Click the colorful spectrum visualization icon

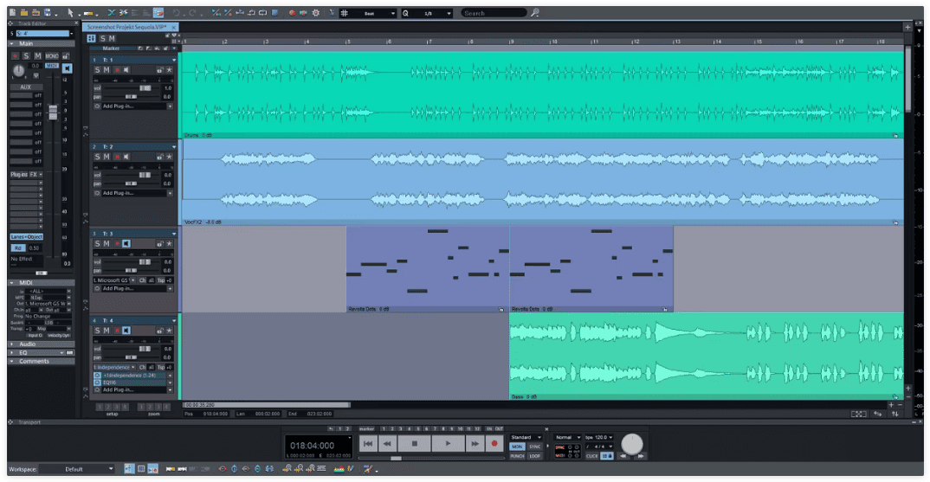pos(339,469)
